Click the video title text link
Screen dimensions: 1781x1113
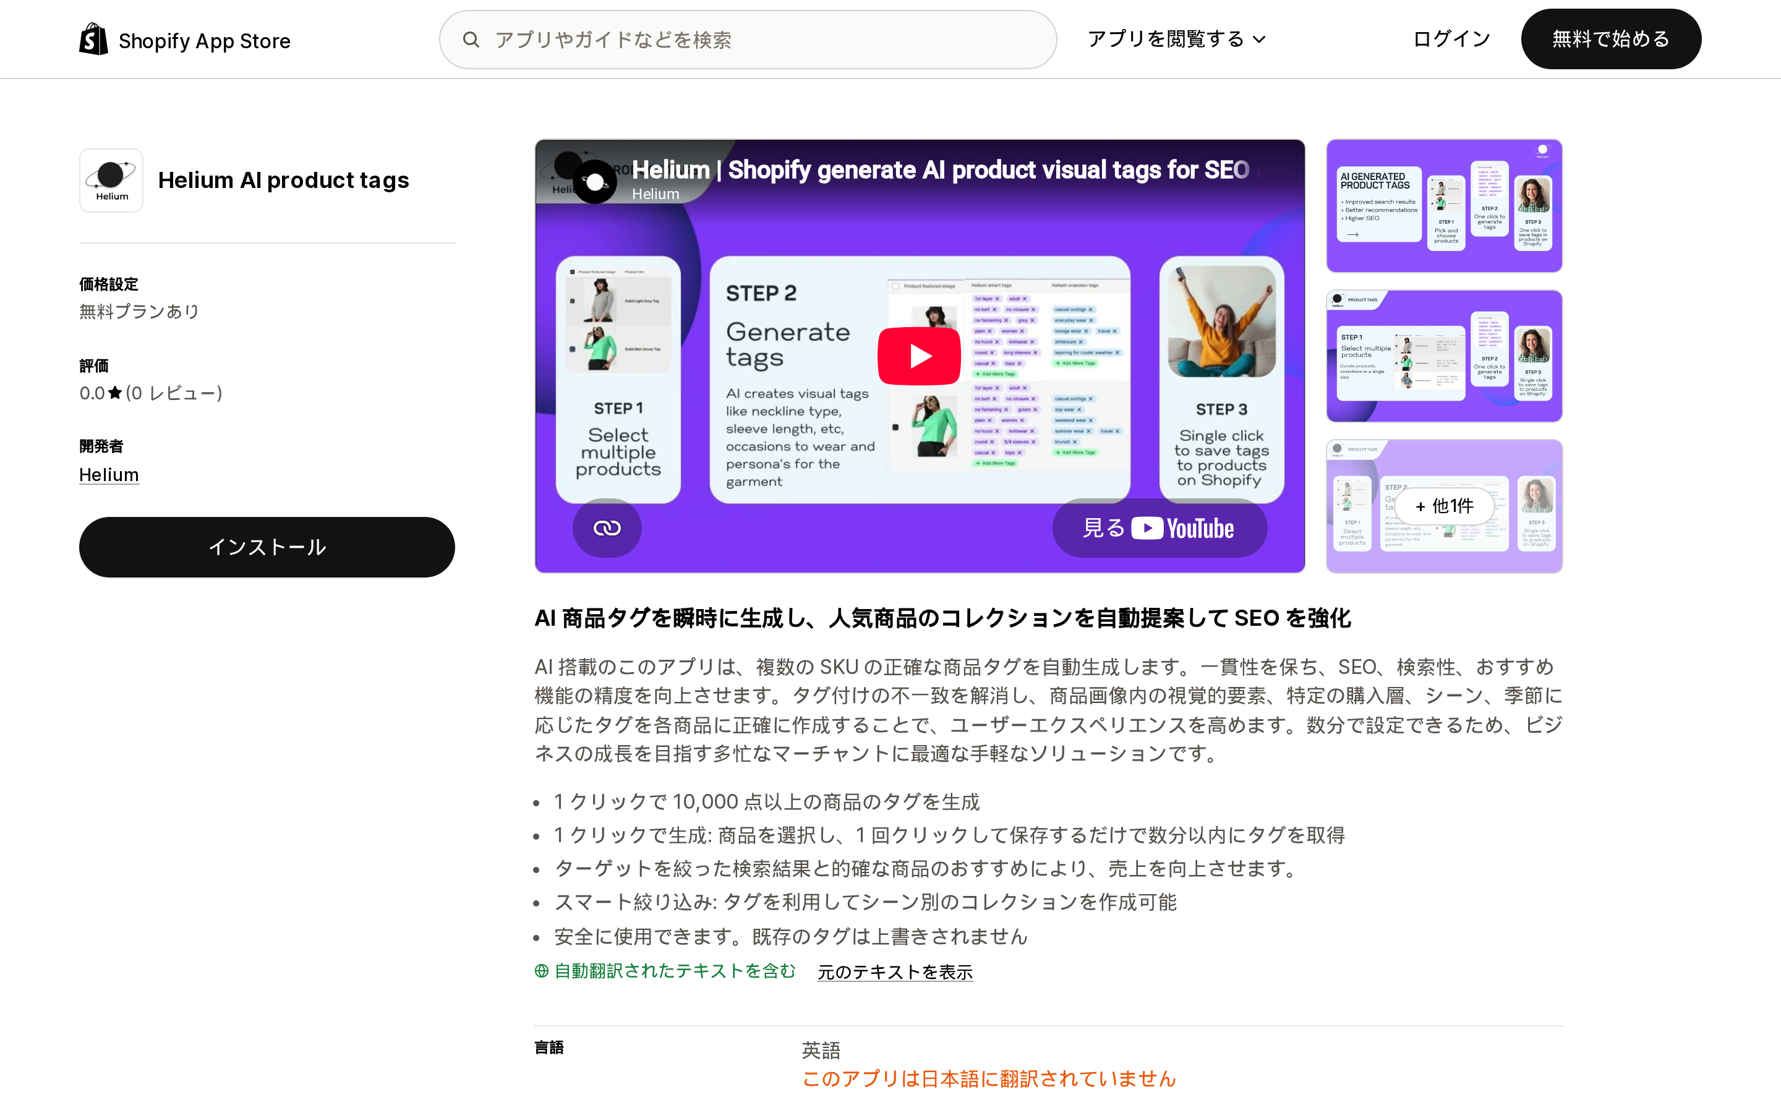tap(940, 170)
